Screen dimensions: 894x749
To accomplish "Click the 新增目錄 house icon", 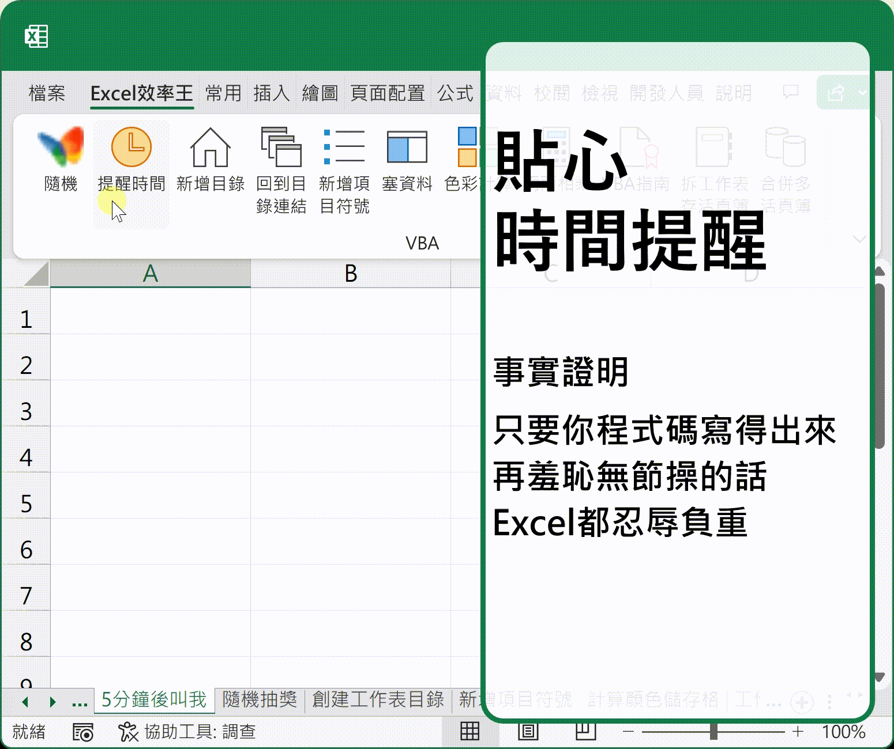I will point(210,147).
